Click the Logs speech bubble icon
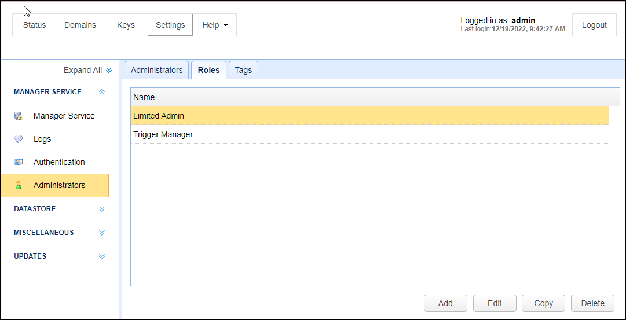Viewport: 626px width, 320px height. pyautogui.click(x=19, y=139)
